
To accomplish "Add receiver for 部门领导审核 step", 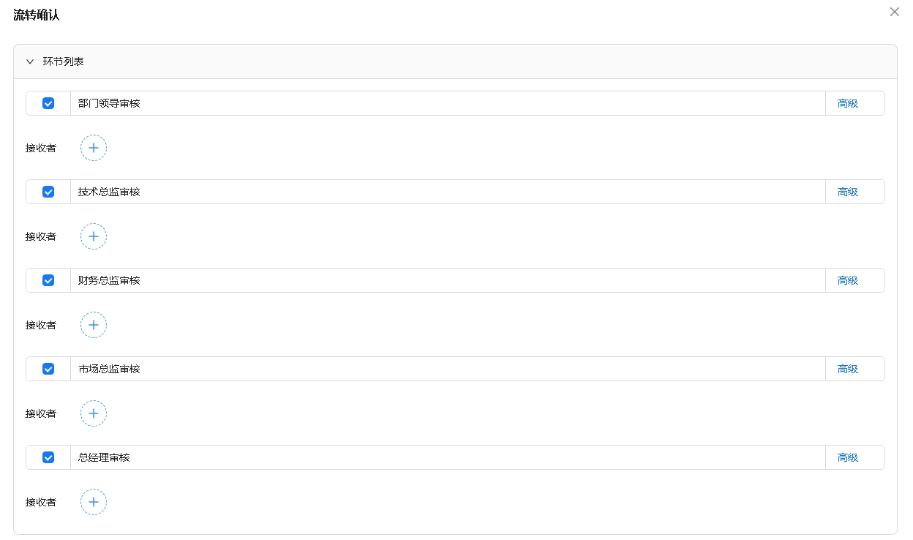I will click(94, 148).
